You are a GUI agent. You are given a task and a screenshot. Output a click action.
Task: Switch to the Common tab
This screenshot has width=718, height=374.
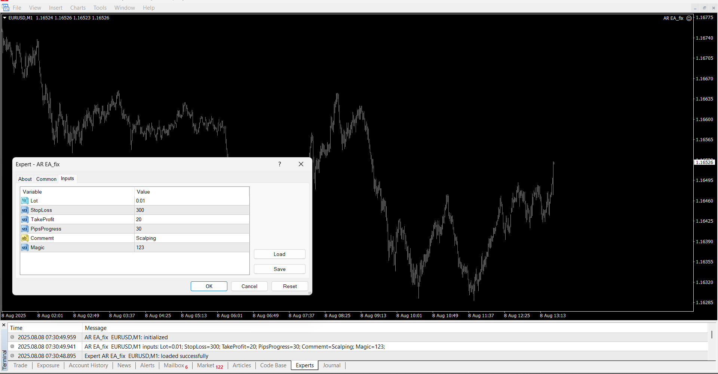pos(46,179)
